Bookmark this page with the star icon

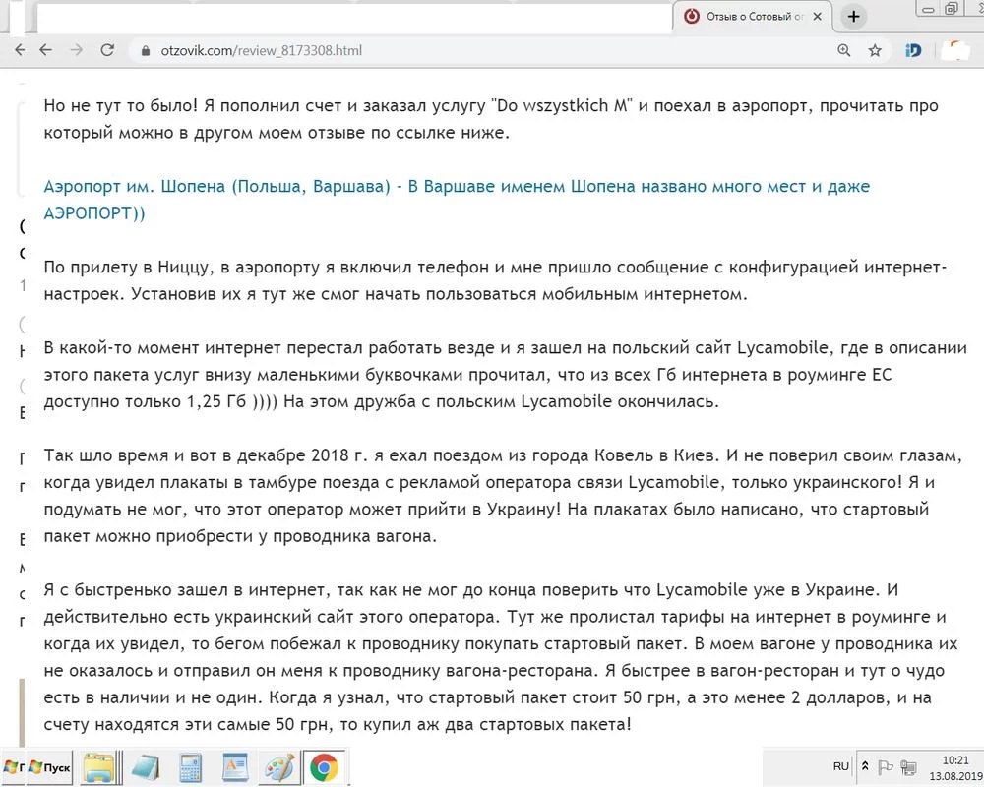875,50
